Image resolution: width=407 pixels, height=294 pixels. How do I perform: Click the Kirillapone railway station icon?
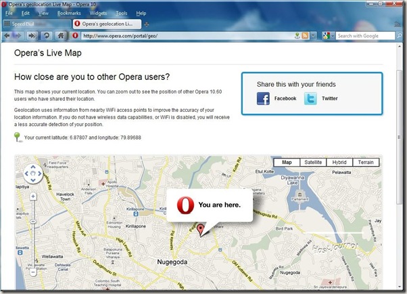pyautogui.click(x=135, y=214)
